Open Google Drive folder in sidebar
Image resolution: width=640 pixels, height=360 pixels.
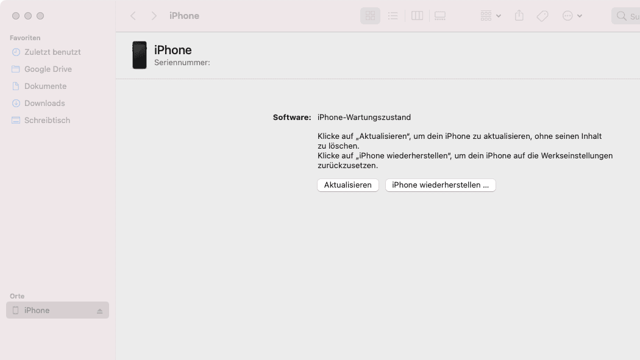[48, 69]
